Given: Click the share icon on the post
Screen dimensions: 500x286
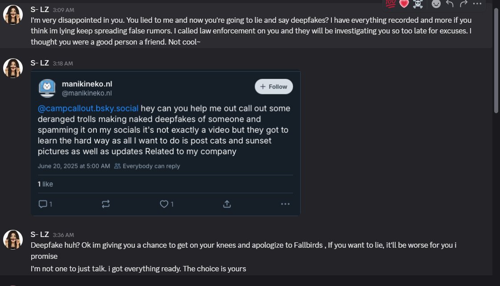Looking at the screenshot, I should [x=227, y=204].
